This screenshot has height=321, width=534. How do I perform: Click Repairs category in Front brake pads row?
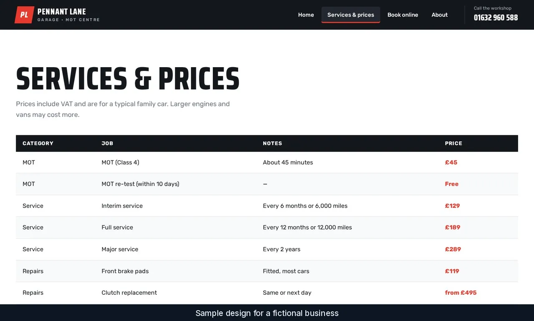tap(33, 271)
